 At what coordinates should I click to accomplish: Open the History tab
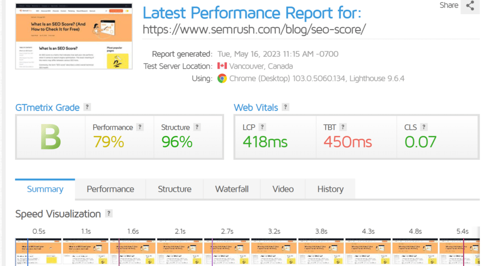point(330,189)
